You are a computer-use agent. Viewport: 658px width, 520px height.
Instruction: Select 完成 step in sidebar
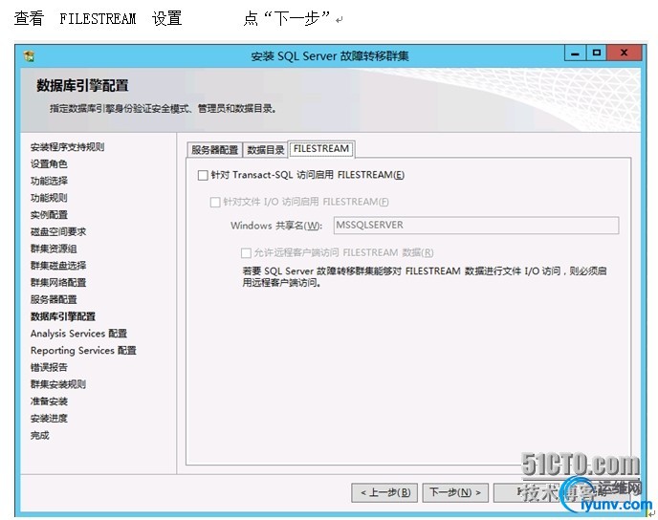click(x=39, y=435)
